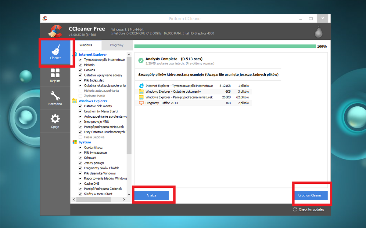Select the System group heading
The height and width of the screenshot is (228, 366).
tap(85, 142)
